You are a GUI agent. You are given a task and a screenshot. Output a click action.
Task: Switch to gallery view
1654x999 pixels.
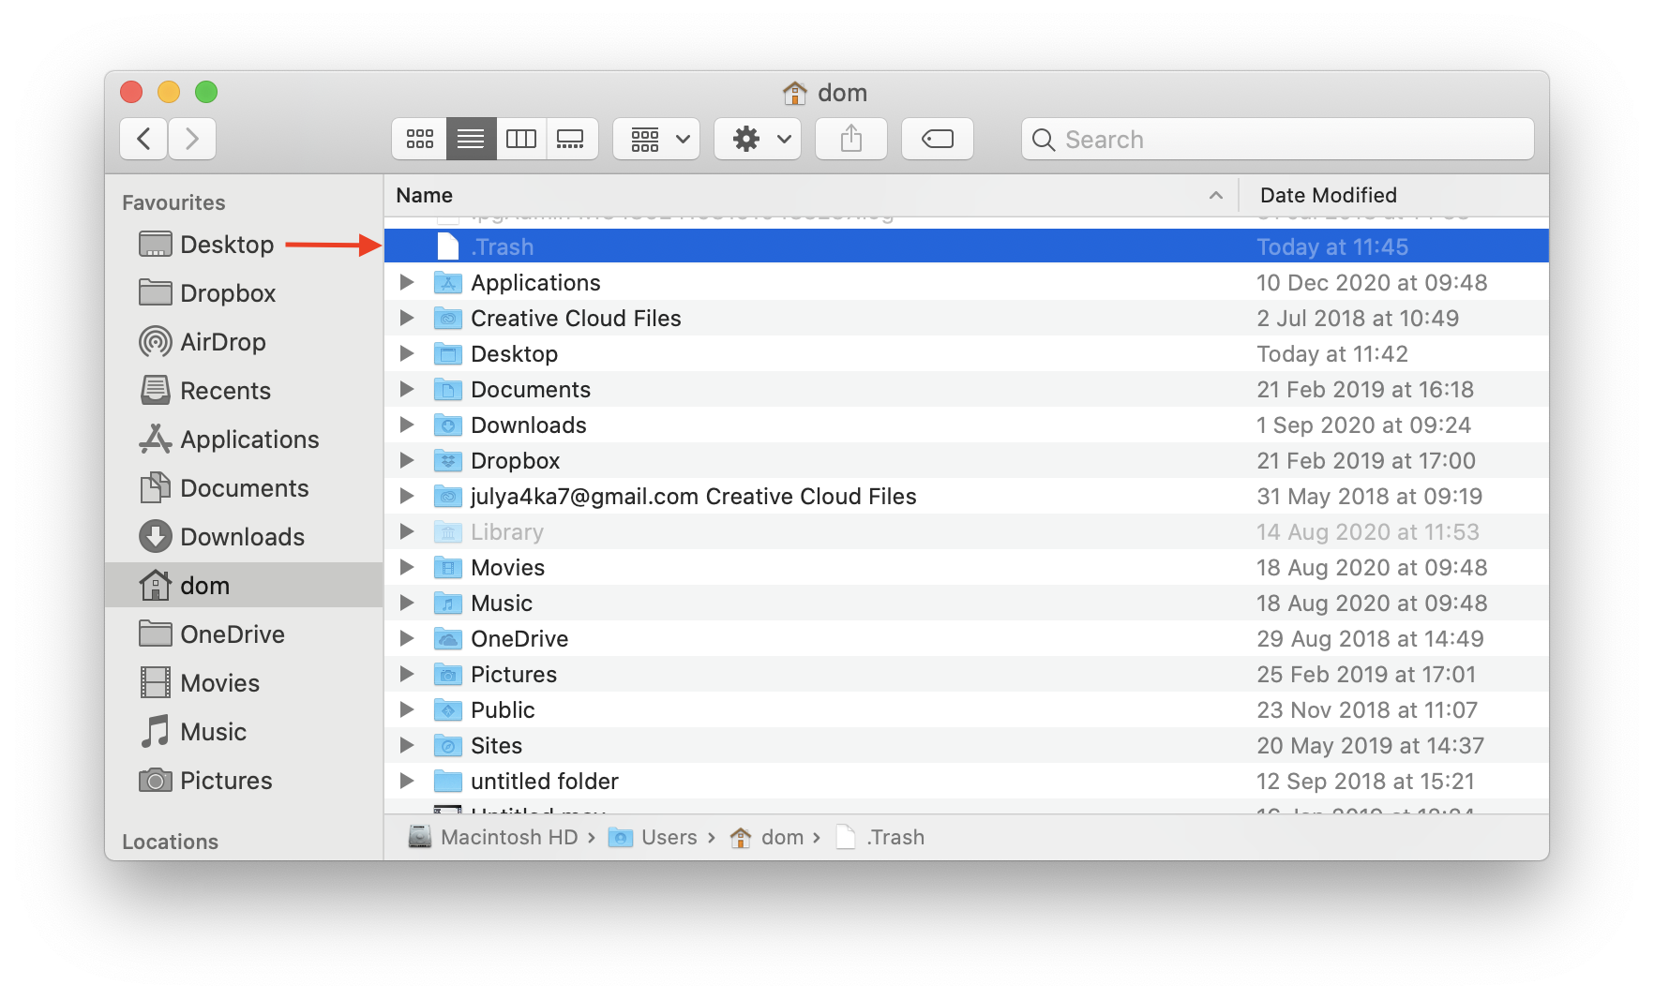573,138
